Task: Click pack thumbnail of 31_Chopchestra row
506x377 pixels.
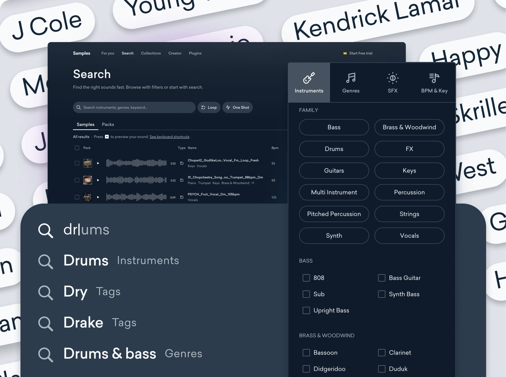Action: 88,180
